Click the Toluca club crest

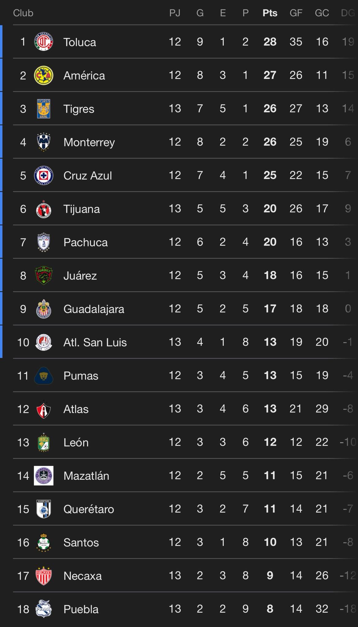[43, 42]
